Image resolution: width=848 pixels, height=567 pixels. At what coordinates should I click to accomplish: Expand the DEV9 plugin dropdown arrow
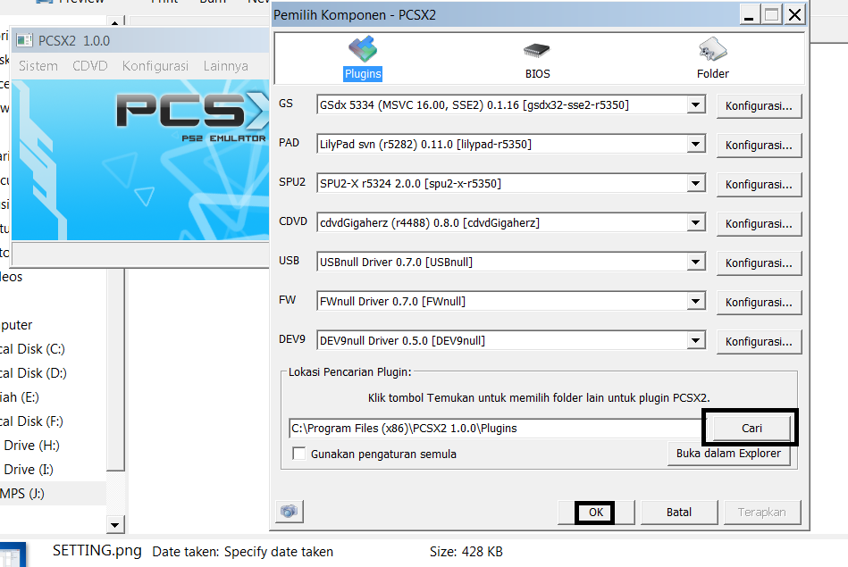point(696,340)
